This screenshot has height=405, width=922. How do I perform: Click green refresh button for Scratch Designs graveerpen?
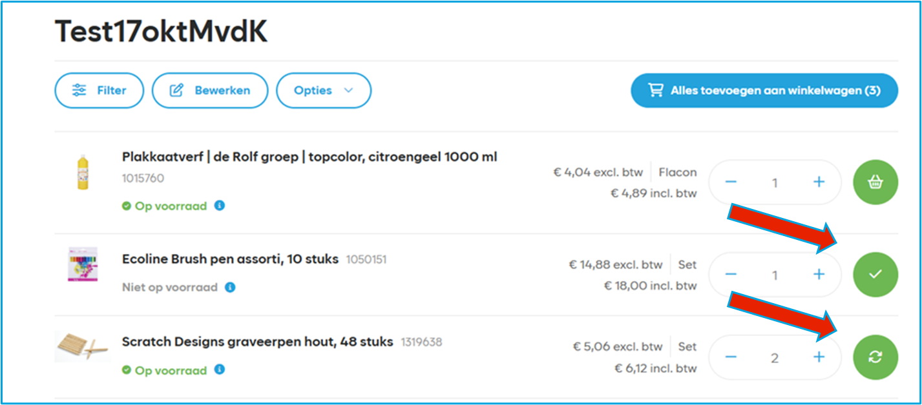[875, 357]
